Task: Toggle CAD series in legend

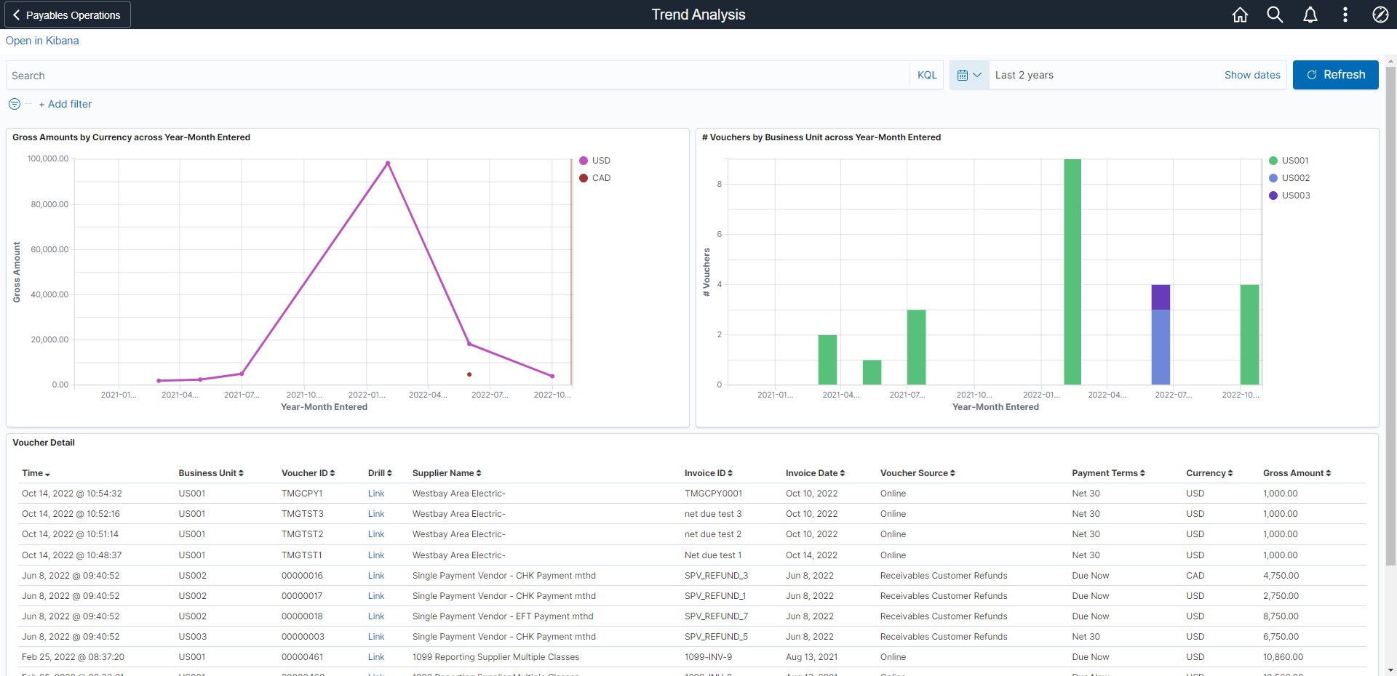Action: tap(600, 178)
